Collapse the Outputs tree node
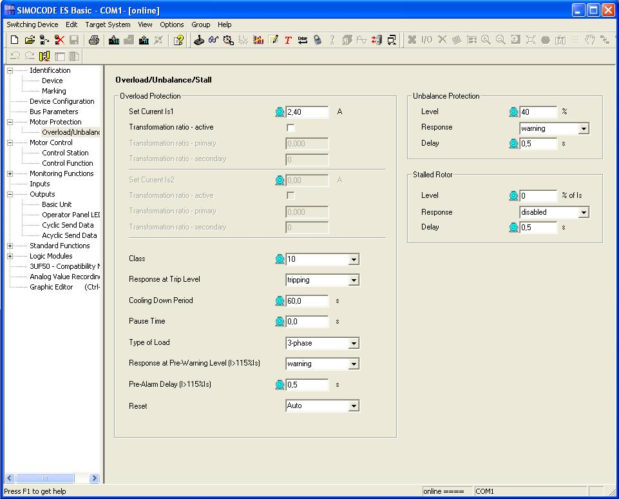Viewport: 619px width, 499px height. click(x=10, y=195)
